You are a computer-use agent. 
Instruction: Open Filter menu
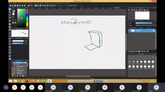(x=25, y=3)
